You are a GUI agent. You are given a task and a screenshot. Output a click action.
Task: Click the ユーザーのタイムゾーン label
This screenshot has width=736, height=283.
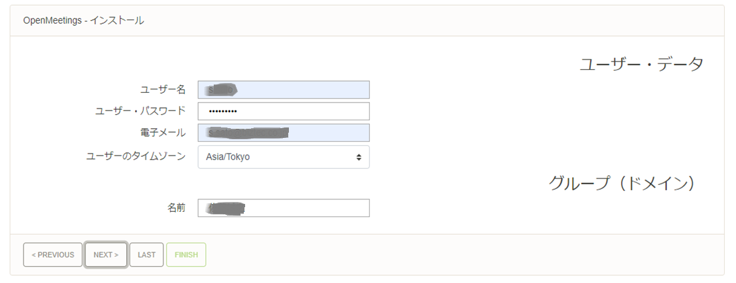(136, 157)
